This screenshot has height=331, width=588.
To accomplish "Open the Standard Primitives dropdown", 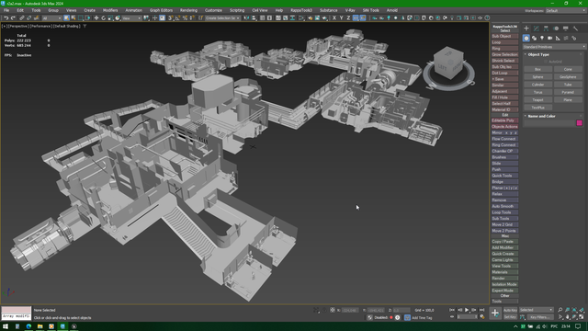I will click(554, 47).
